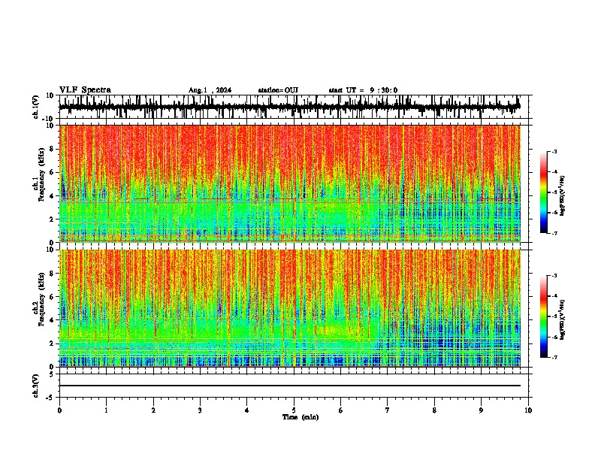Select the ch.1 colorbar log(PSD) label
The height and width of the screenshot is (460, 595).
tap(562, 195)
